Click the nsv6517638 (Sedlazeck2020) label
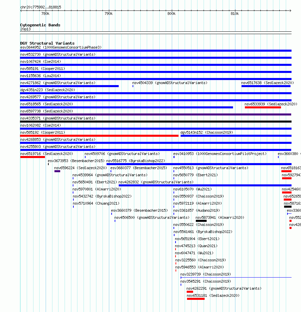 point(268,83)
